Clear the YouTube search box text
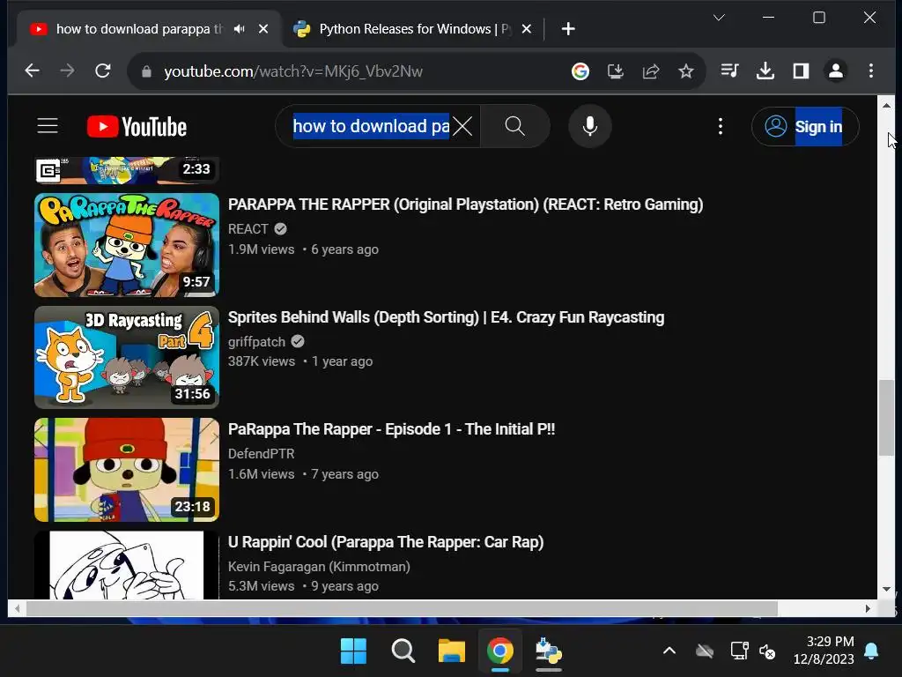 [x=462, y=126]
